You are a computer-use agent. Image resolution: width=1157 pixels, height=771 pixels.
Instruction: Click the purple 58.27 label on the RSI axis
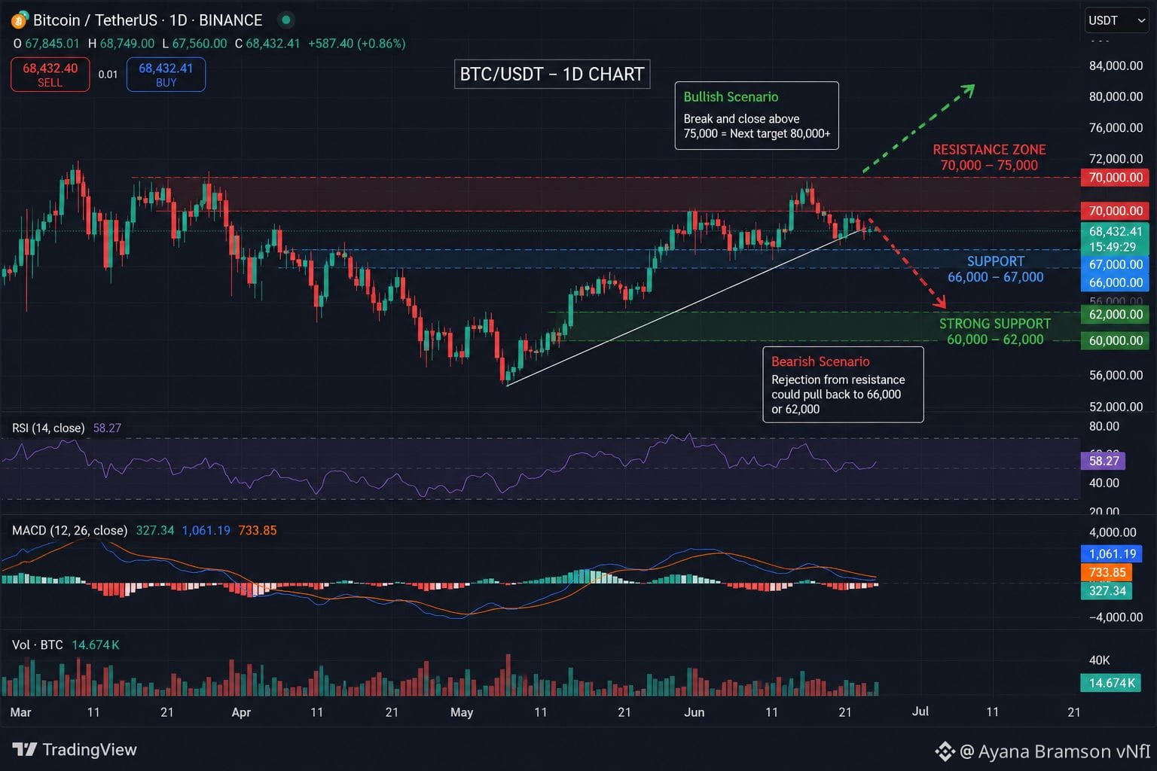[1104, 461]
